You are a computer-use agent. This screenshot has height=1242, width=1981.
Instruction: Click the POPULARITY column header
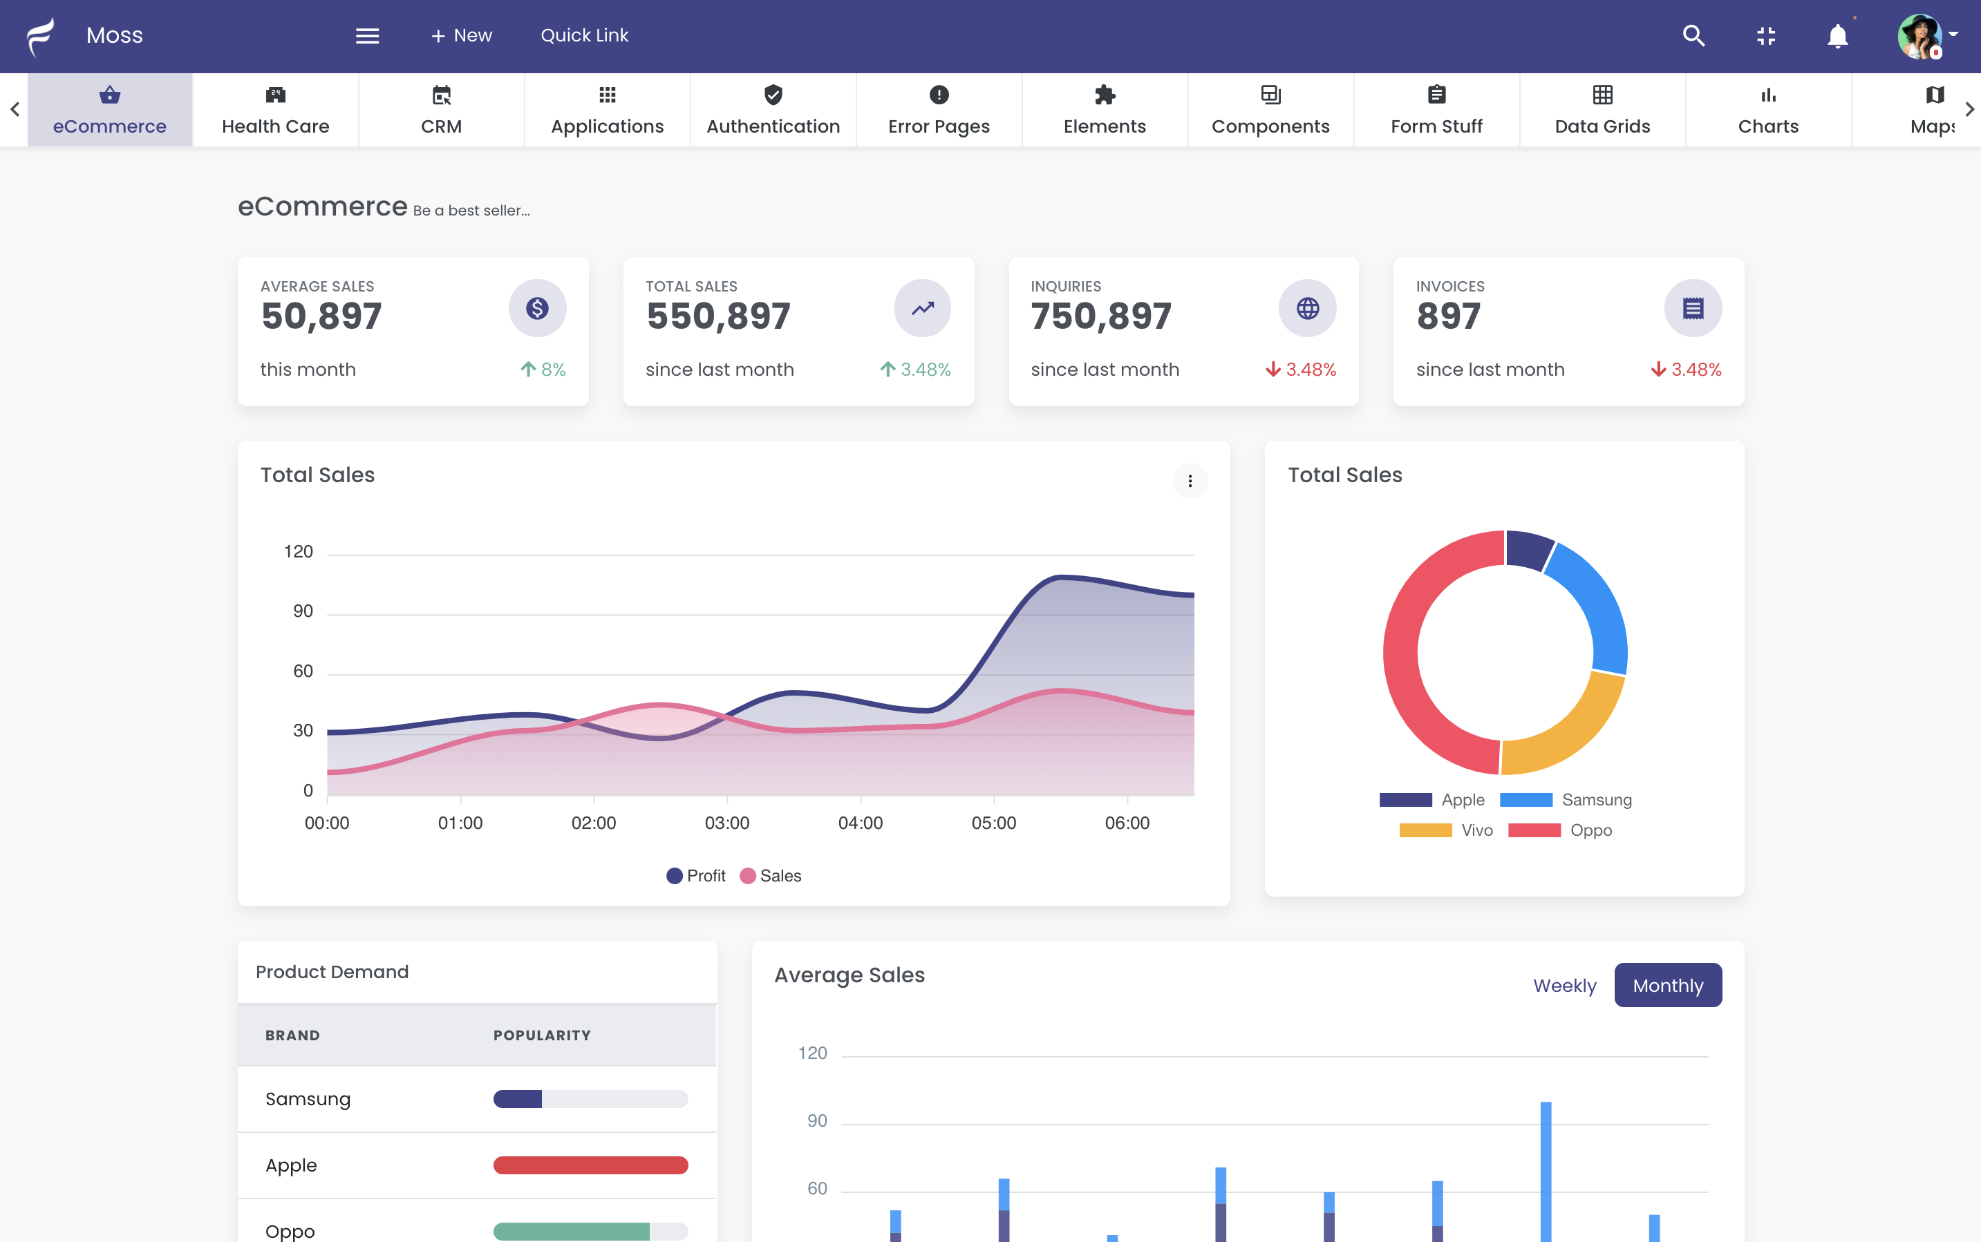[542, 1035]
